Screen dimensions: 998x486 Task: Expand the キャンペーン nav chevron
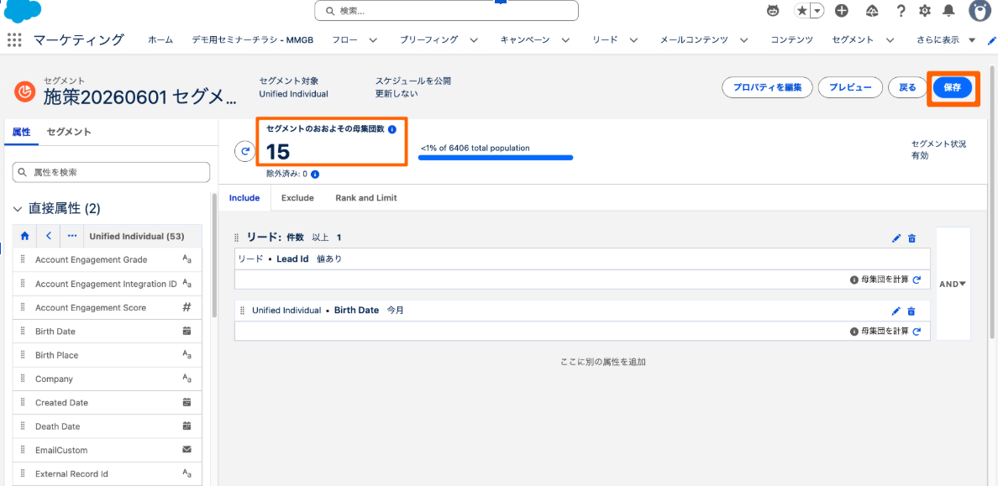pyautogui.click(x=566, y=40)
